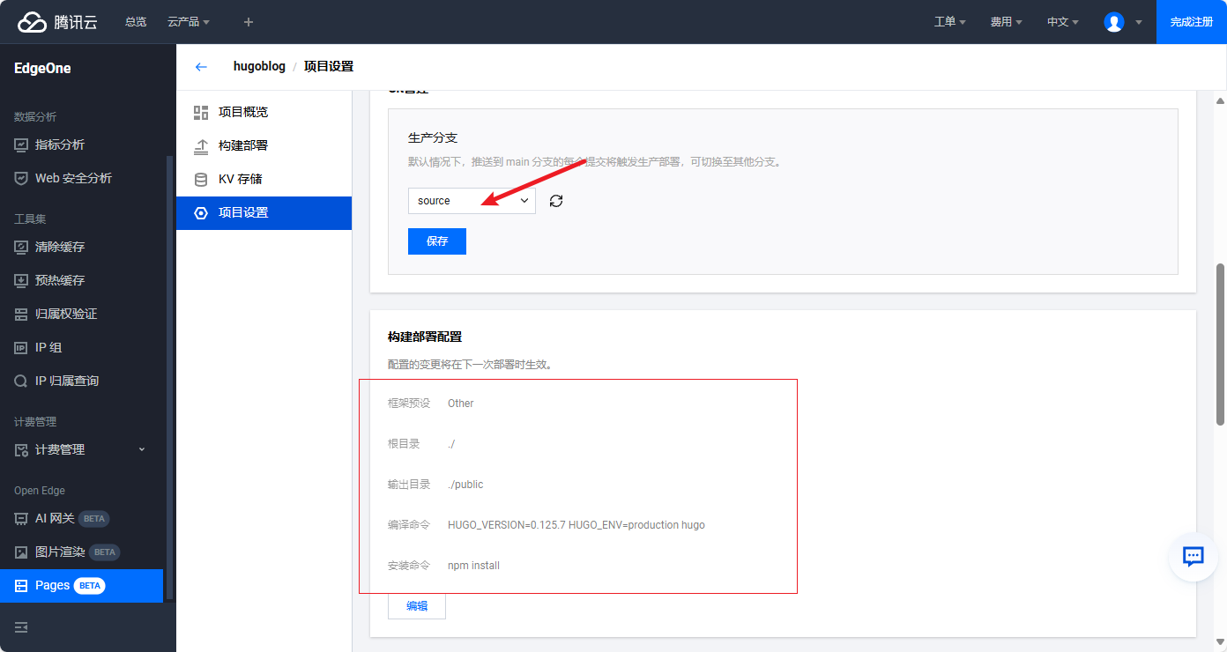Screen dimensions: 1227x652
Task: Click the './' root directory value
Action: click(451, 444)
